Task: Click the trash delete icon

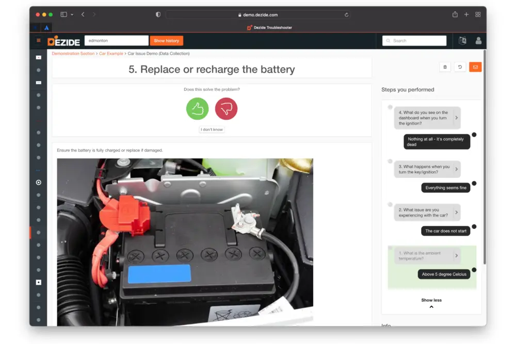Action: point(445,67)
